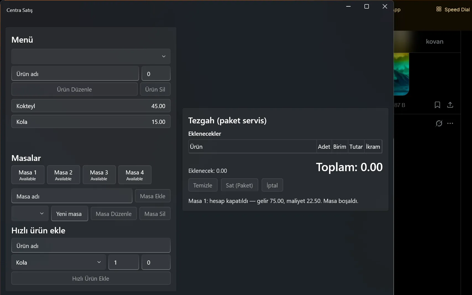Click the Ürün Düzenle button
The width and height of the screenshot is (472, 295).
tap(74, 89)
